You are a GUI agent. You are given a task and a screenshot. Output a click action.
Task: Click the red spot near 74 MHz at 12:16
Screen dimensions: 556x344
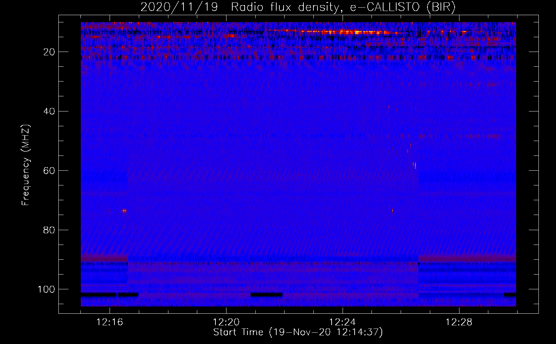(x=124, y=211)
